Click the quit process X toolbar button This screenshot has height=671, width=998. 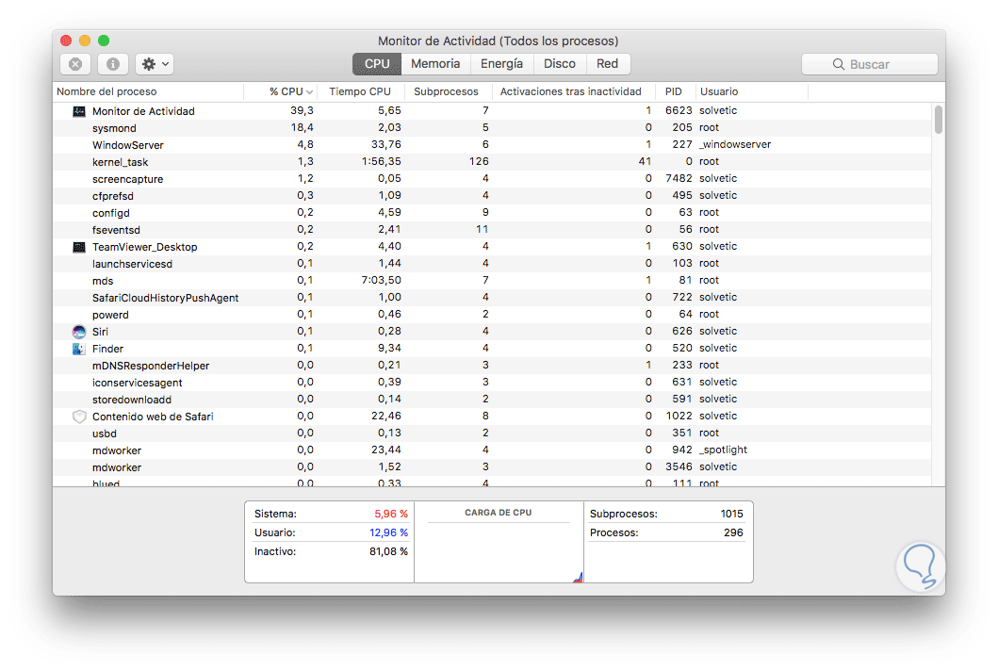pyautogui.click(x=75, y=64)
